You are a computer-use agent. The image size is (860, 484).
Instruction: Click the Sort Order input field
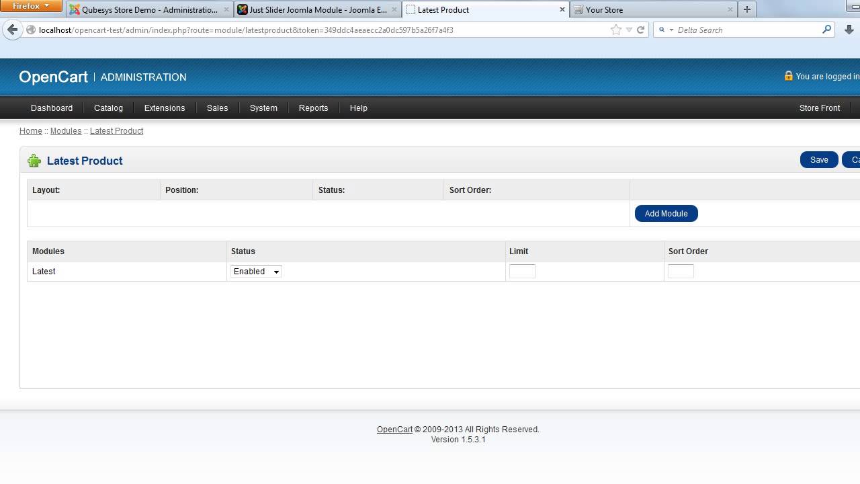(x=681, y=272)
